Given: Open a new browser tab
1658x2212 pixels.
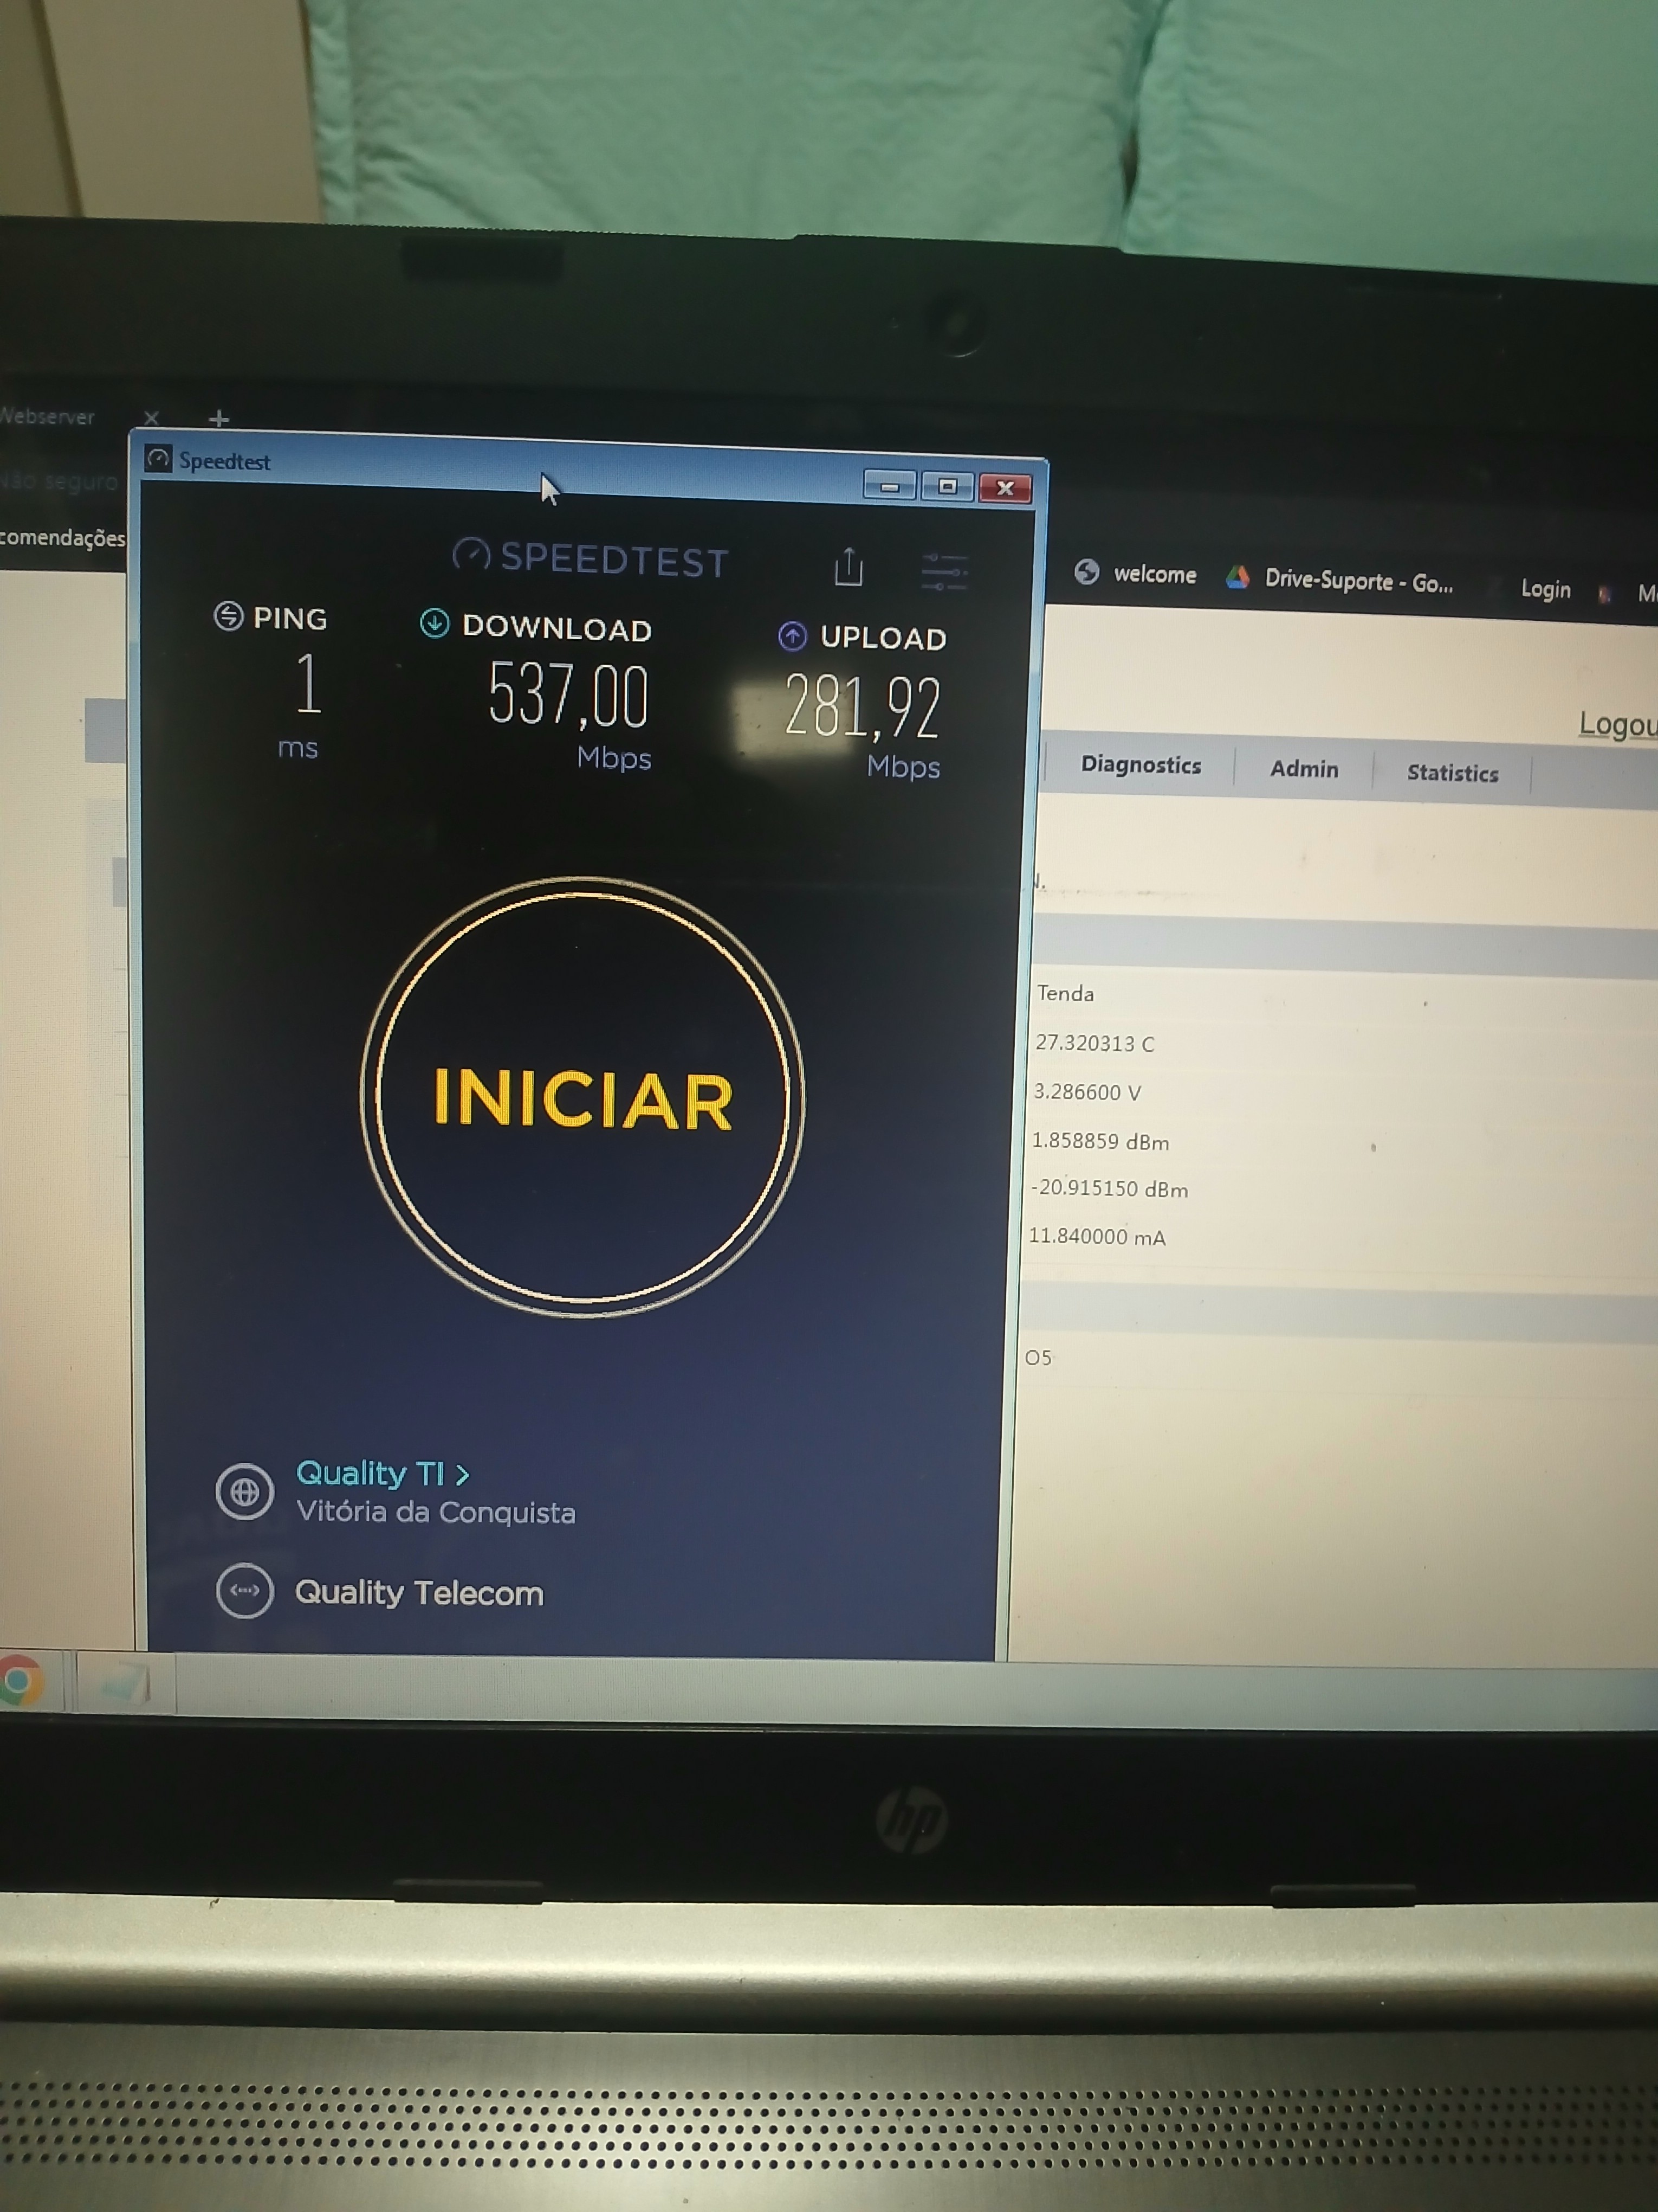Looking at the screenshot, I should pyautogui.click(x=219, y=418).
